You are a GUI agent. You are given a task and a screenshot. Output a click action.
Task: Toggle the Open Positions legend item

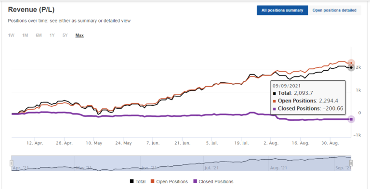tap(169, 181)
